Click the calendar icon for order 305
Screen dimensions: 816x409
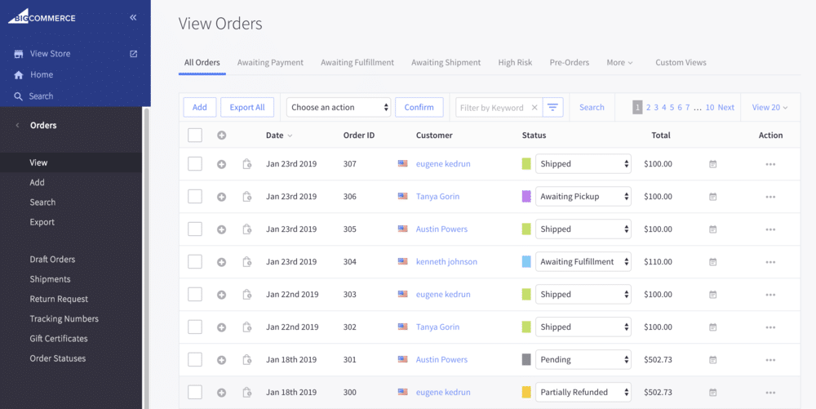[712, 229]
